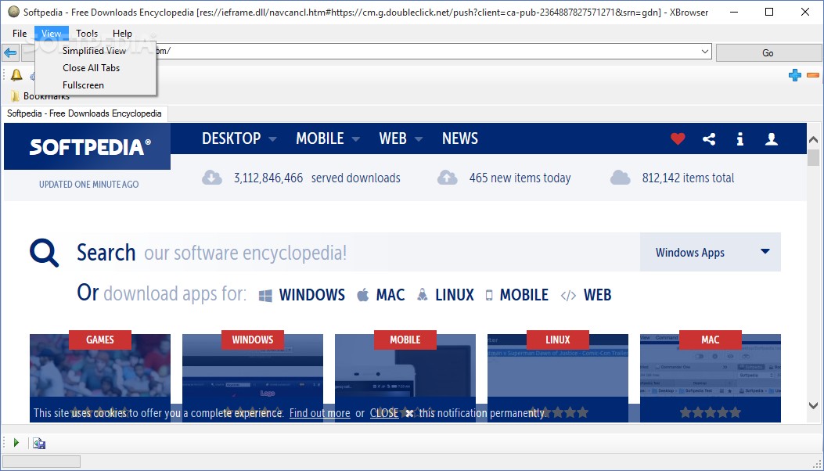Click the orange minus icon in the toolbar
This screenshot has width=824, height=471.
pyautogui.click(x=813, y=75)
